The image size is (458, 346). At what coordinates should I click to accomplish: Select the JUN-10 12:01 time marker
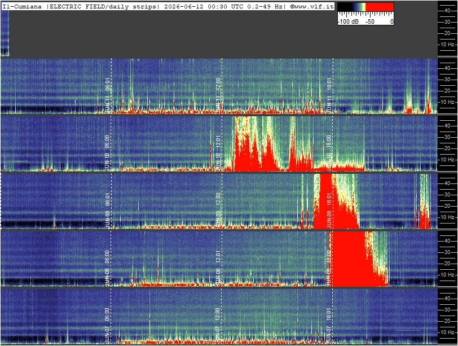click(218, 152)
